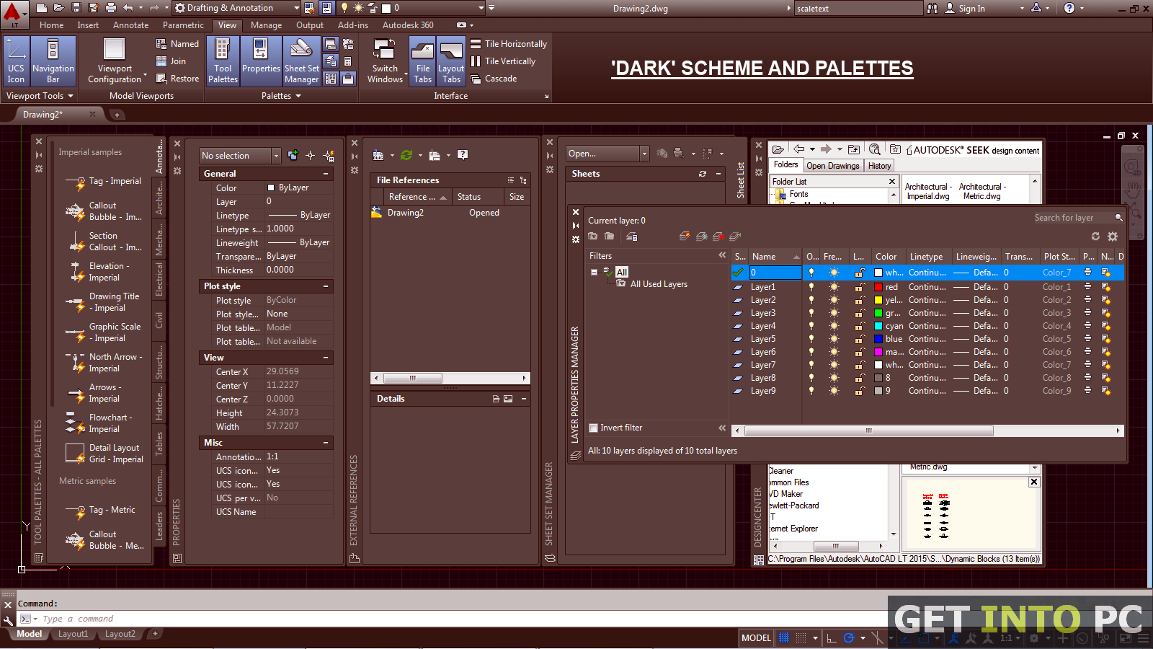The height and width of the screenshot is (649, 1153).
Task: Check the Invert filter checkbox
Action: 594,428
